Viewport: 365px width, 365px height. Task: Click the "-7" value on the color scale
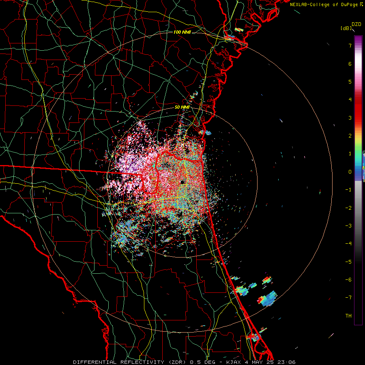(x=348, y=298)
